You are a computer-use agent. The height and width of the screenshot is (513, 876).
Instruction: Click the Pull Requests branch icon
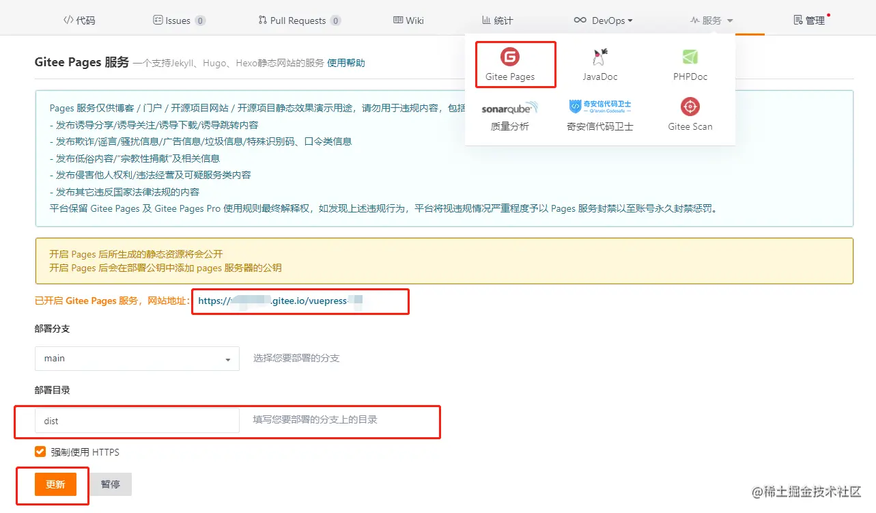click(263, 20)
